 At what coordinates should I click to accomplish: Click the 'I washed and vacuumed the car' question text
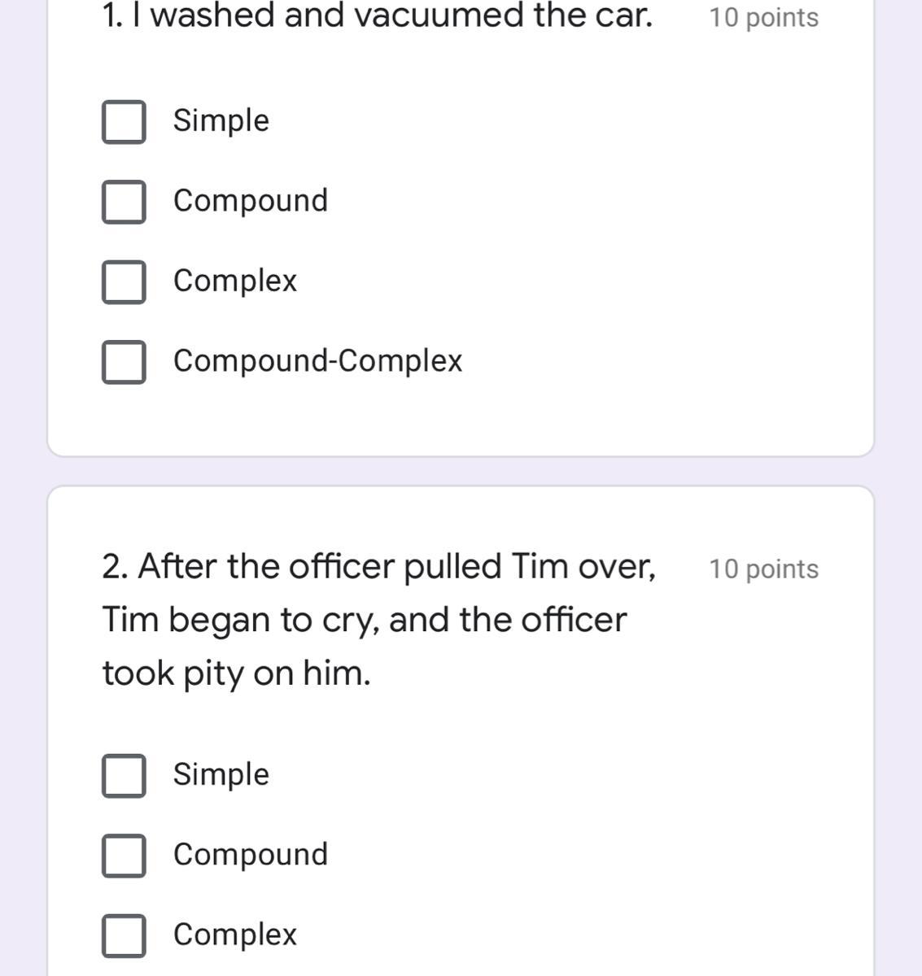pyautogui.click(x=377, y=15)
